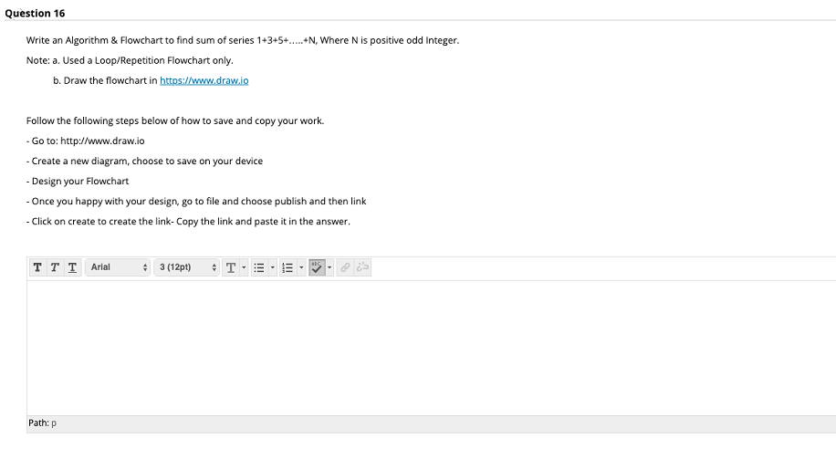Click the 'Create a new diagram' instruction line
The height and width of the screenshot is (449, 836).
144,161
